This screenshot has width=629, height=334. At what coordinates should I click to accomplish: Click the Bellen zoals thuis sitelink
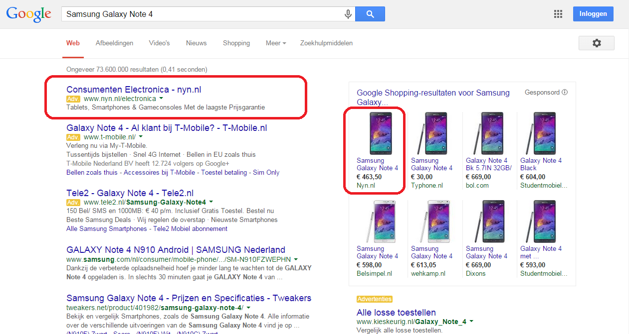point(92,172)
